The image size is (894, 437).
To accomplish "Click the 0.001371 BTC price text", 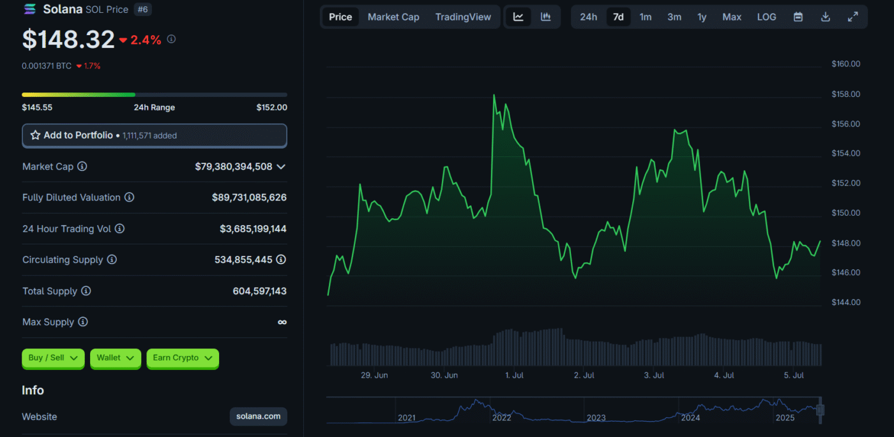I will pyautogui.click(x=47, y=66).
